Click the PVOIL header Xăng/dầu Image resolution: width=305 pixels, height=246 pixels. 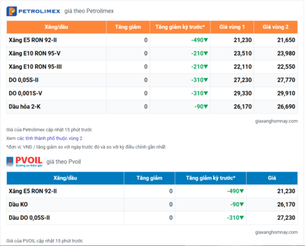point(65,178)
